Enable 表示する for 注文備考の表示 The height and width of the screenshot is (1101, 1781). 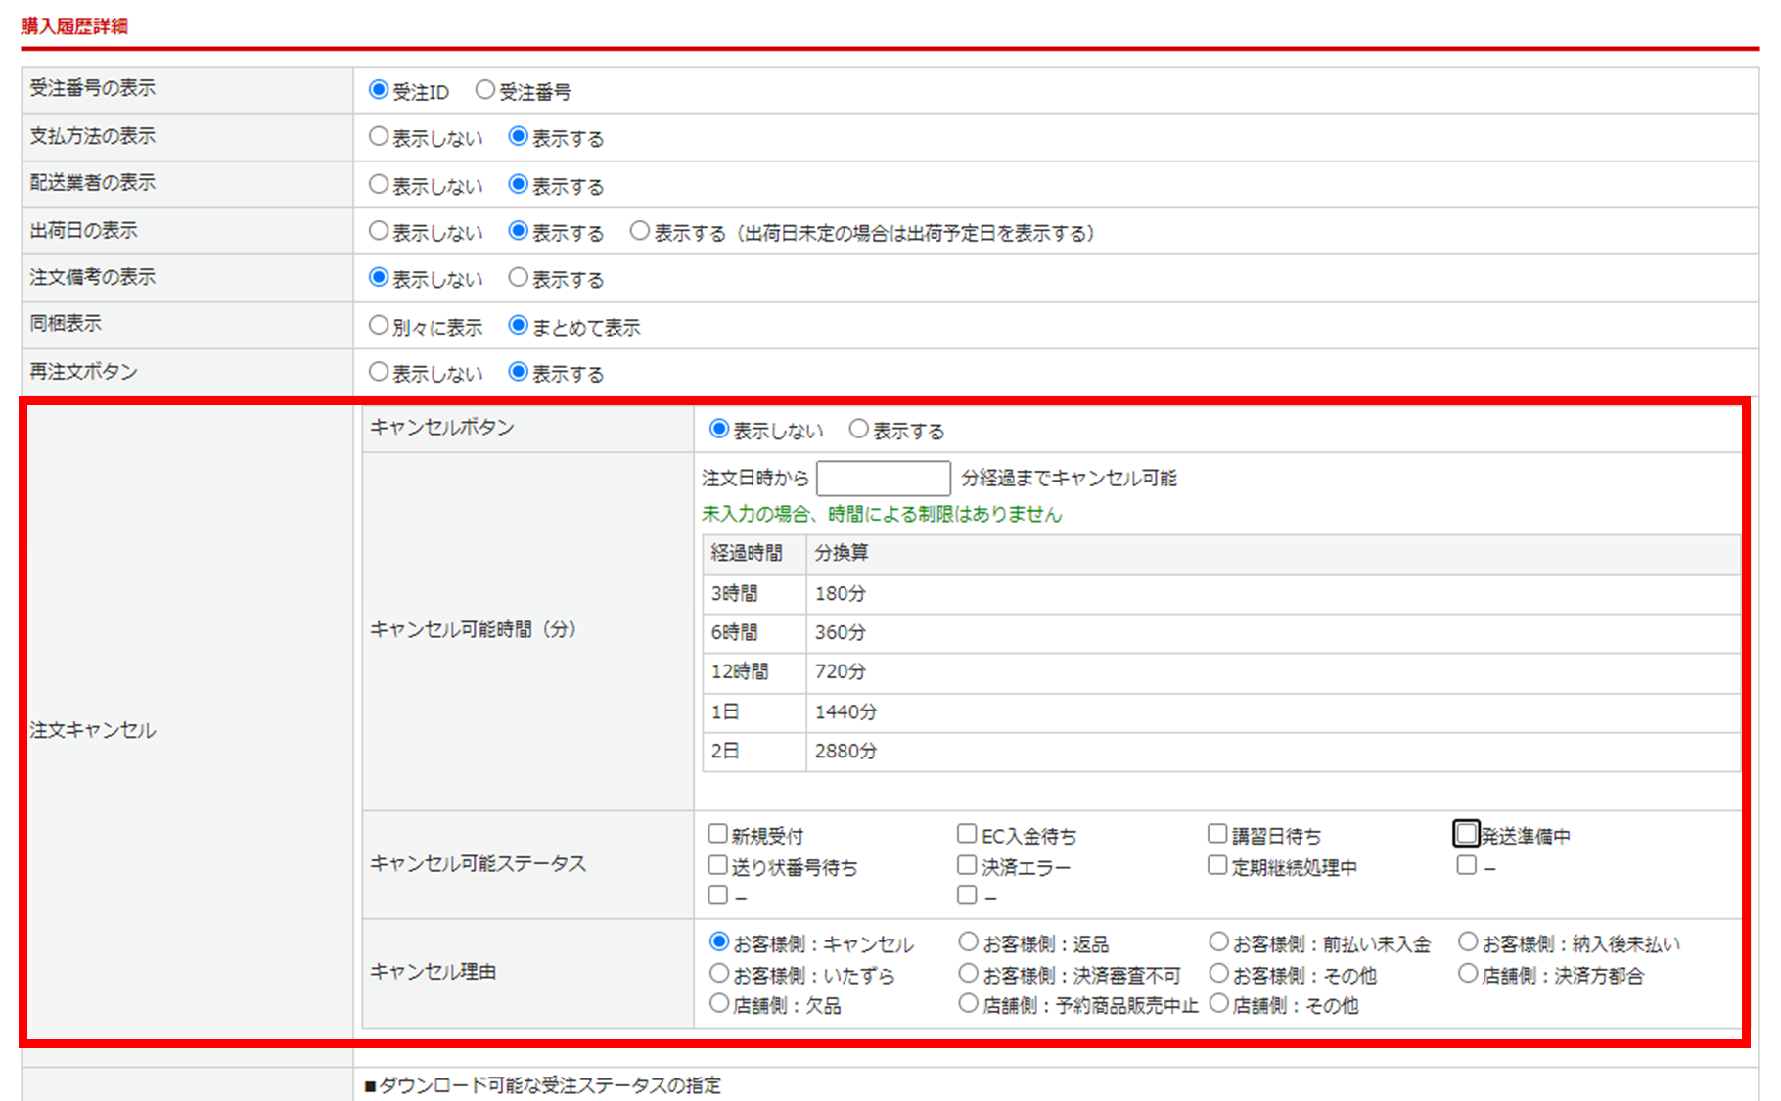(519, 278)
